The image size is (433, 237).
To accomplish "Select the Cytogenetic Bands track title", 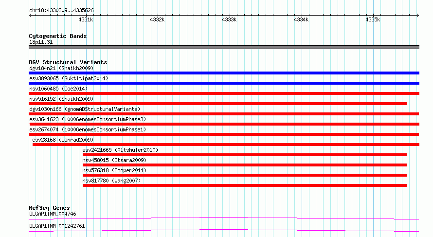I will click(x=58, y=36).
